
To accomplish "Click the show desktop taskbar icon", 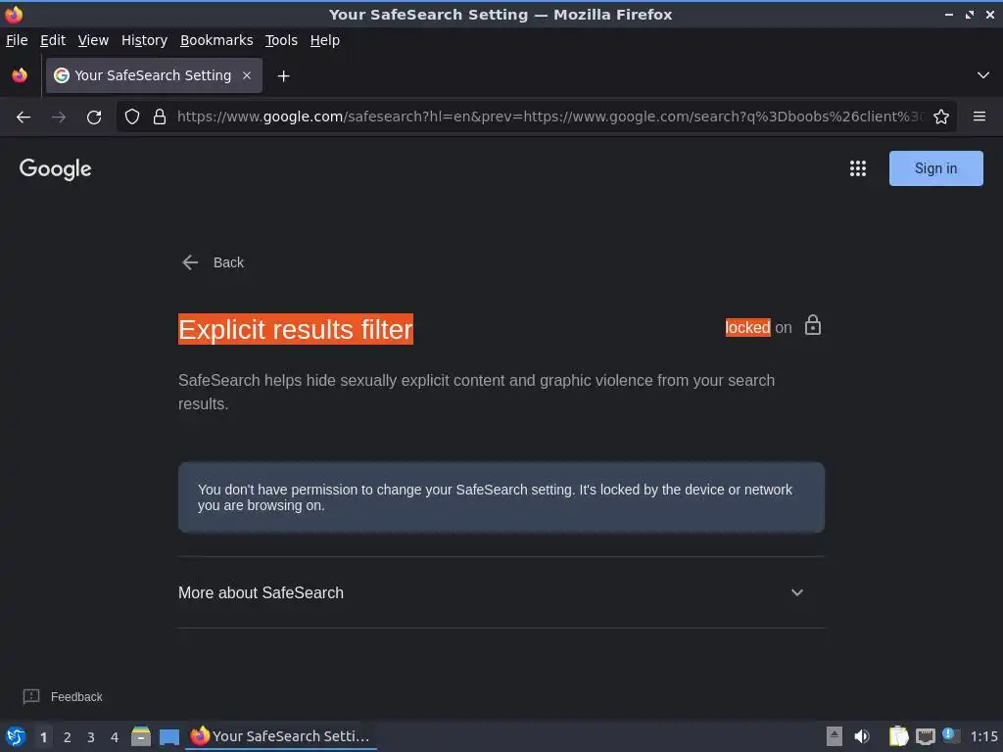I will [x=169, y=736].
